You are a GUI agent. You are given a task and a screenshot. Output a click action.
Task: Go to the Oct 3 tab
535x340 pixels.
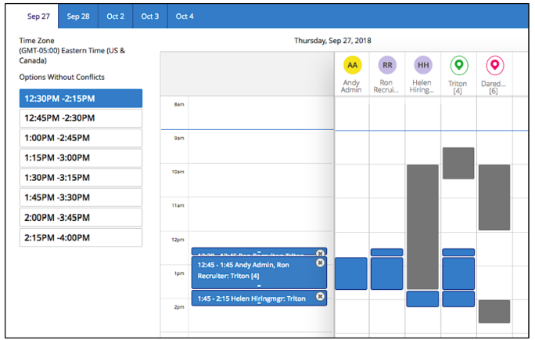coord(150,16)
